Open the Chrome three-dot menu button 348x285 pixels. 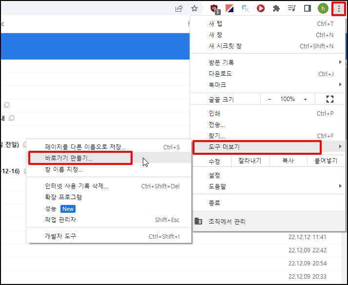pyautogui.click(x=339, y=9)
